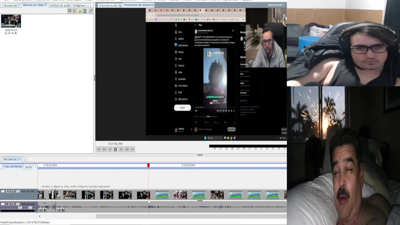Screen dimensions: 400x225
Task: Pause the sequence preview playback
Action: (x=115, y=149)
